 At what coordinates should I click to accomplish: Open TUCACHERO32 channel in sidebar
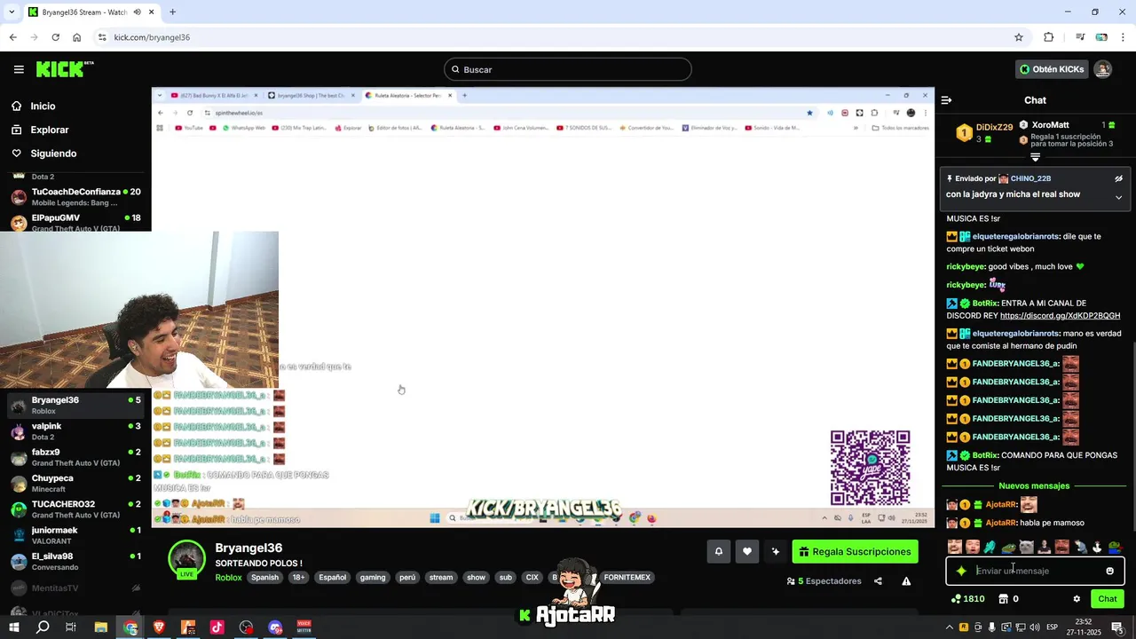click(75, 509)
